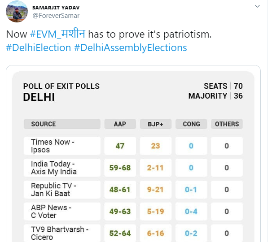Image resolution: width=272 pixels, height=242 pixels.
Task: Select the India Today - Axis My India row
Action: point(133,168)
